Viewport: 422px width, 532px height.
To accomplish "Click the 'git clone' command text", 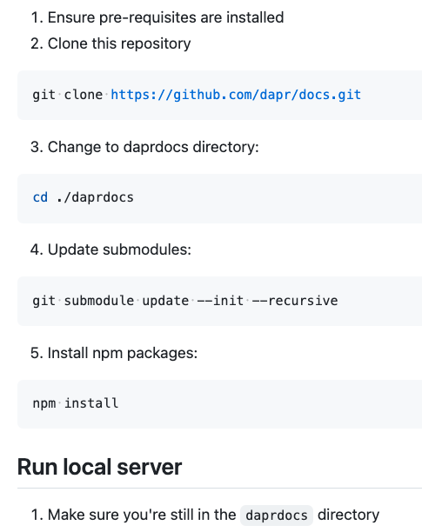I will [x=68, y=95].
